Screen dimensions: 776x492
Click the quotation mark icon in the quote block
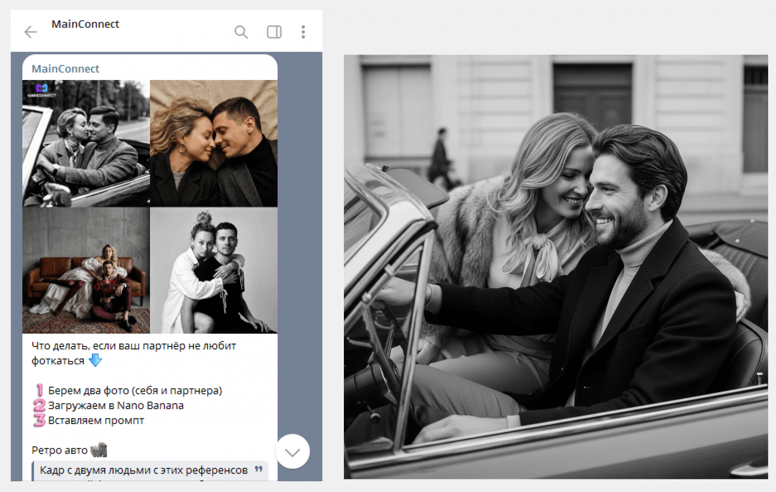tap(259, 469)
